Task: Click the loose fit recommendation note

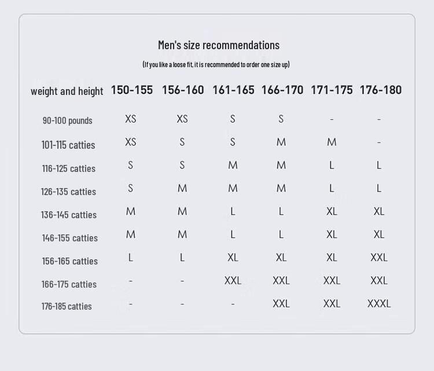Action: 216,64
